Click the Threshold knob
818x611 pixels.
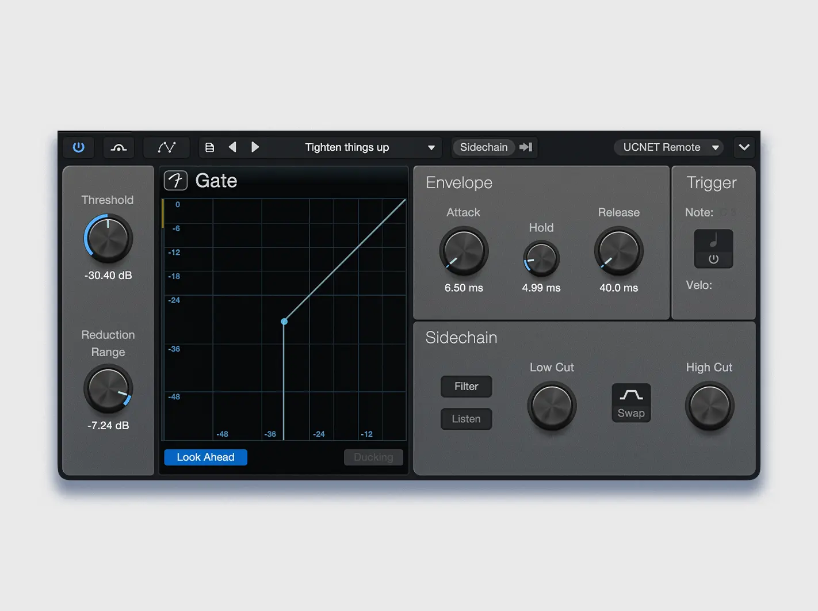pyautogui.click(x=108, y=239)
